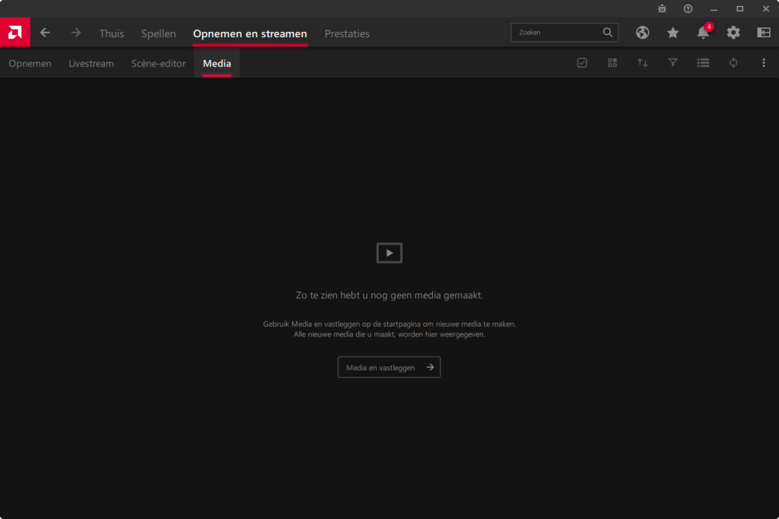This screenshot has height=519, width=779.
Task: Click the AMD logo home icon
Action: (15, 32)
